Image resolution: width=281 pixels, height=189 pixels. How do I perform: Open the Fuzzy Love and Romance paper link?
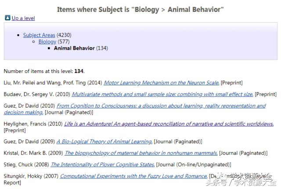click(133, 176)
